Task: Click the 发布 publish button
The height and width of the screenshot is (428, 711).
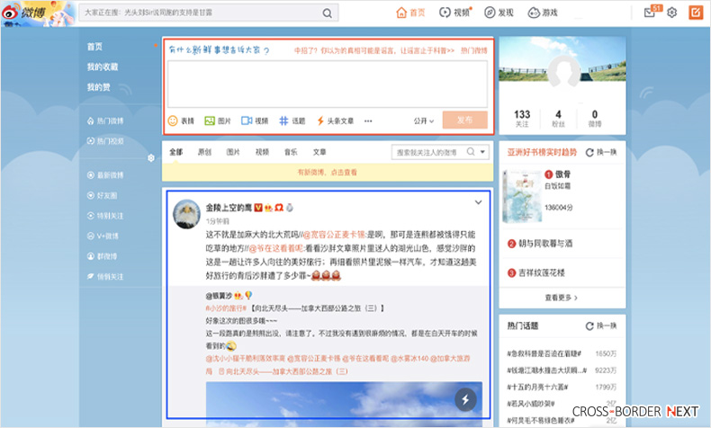Action: 464,120
